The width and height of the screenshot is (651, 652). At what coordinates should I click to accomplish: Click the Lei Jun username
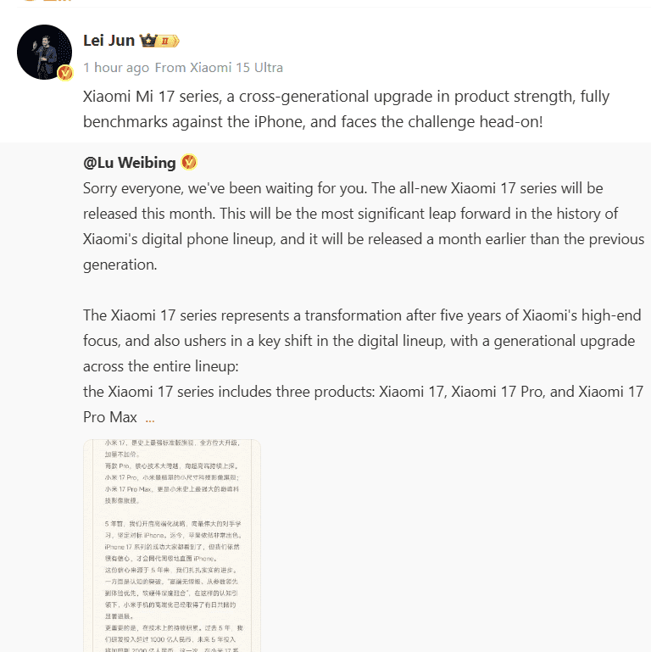pyautogui.click(x=108, y=41)
